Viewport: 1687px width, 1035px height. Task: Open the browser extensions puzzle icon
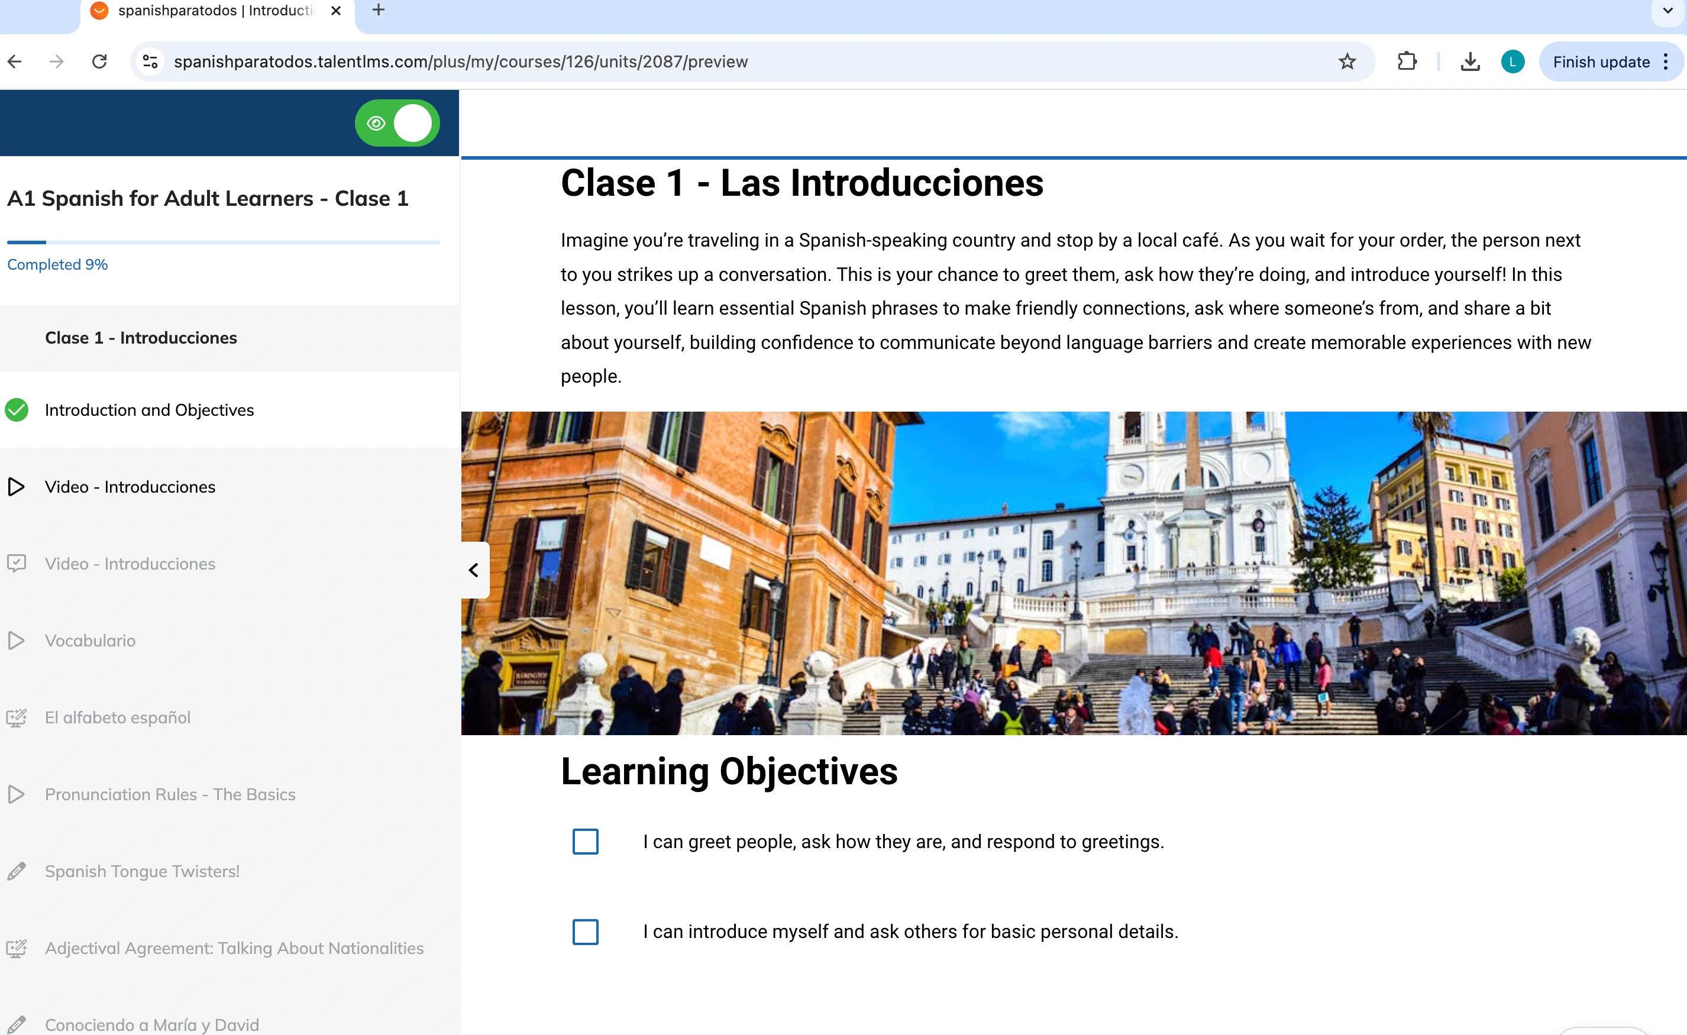pos(1407,62)
